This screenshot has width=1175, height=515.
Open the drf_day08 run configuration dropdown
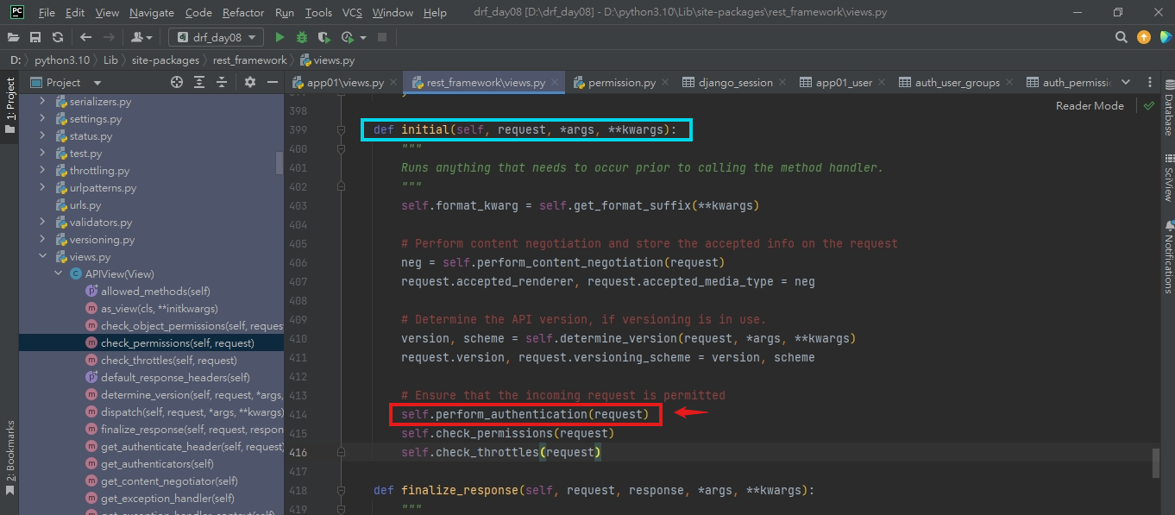click(216, 37)
